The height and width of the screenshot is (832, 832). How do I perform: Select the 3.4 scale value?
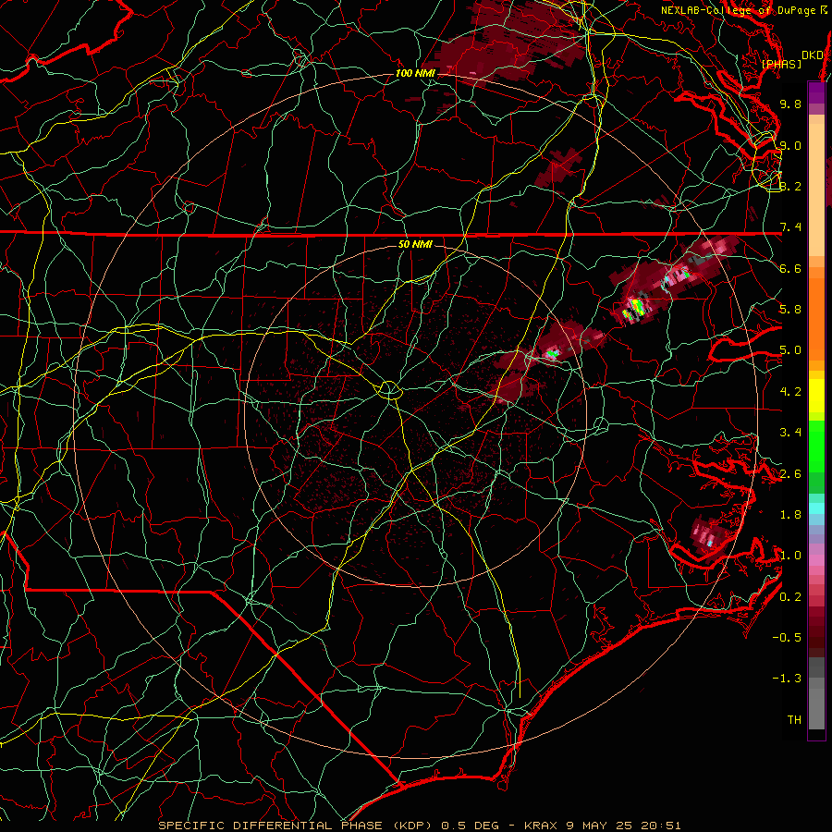[x=790, y=433]
